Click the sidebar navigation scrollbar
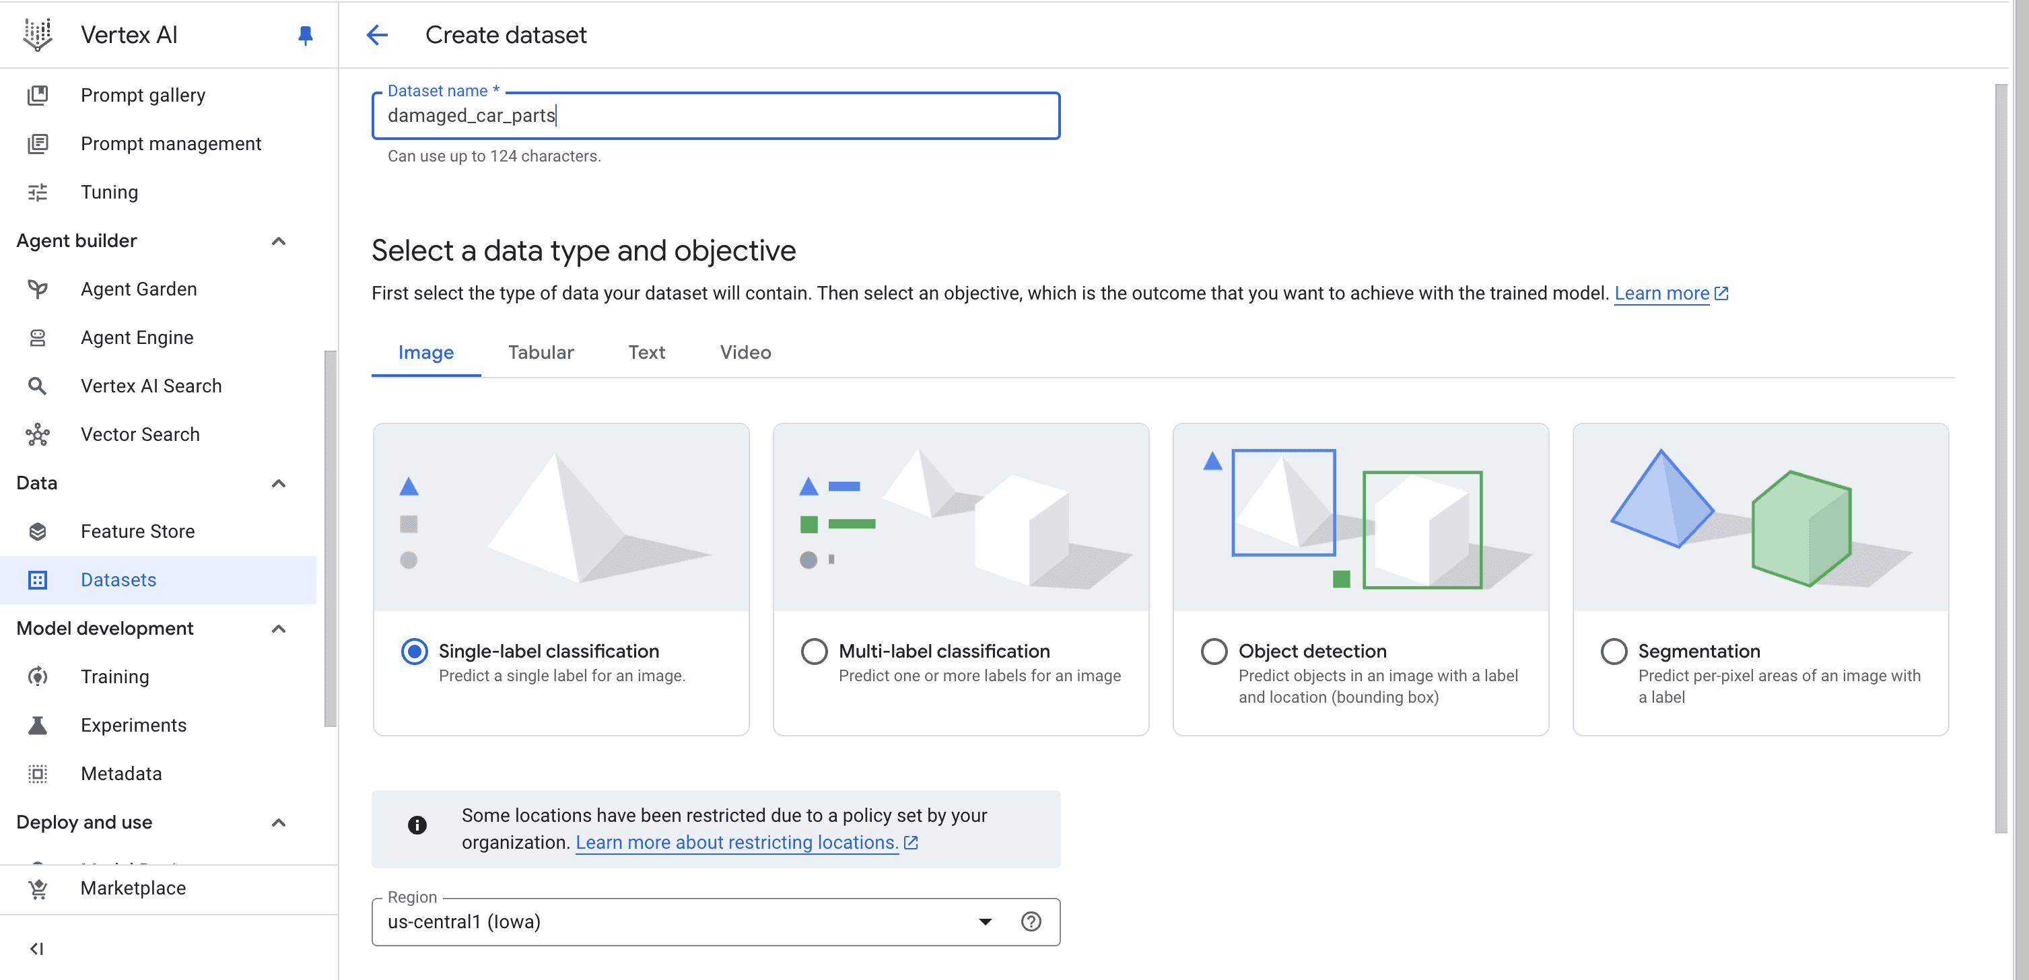This screenshot has width=2029, height=980. (331, 539)
